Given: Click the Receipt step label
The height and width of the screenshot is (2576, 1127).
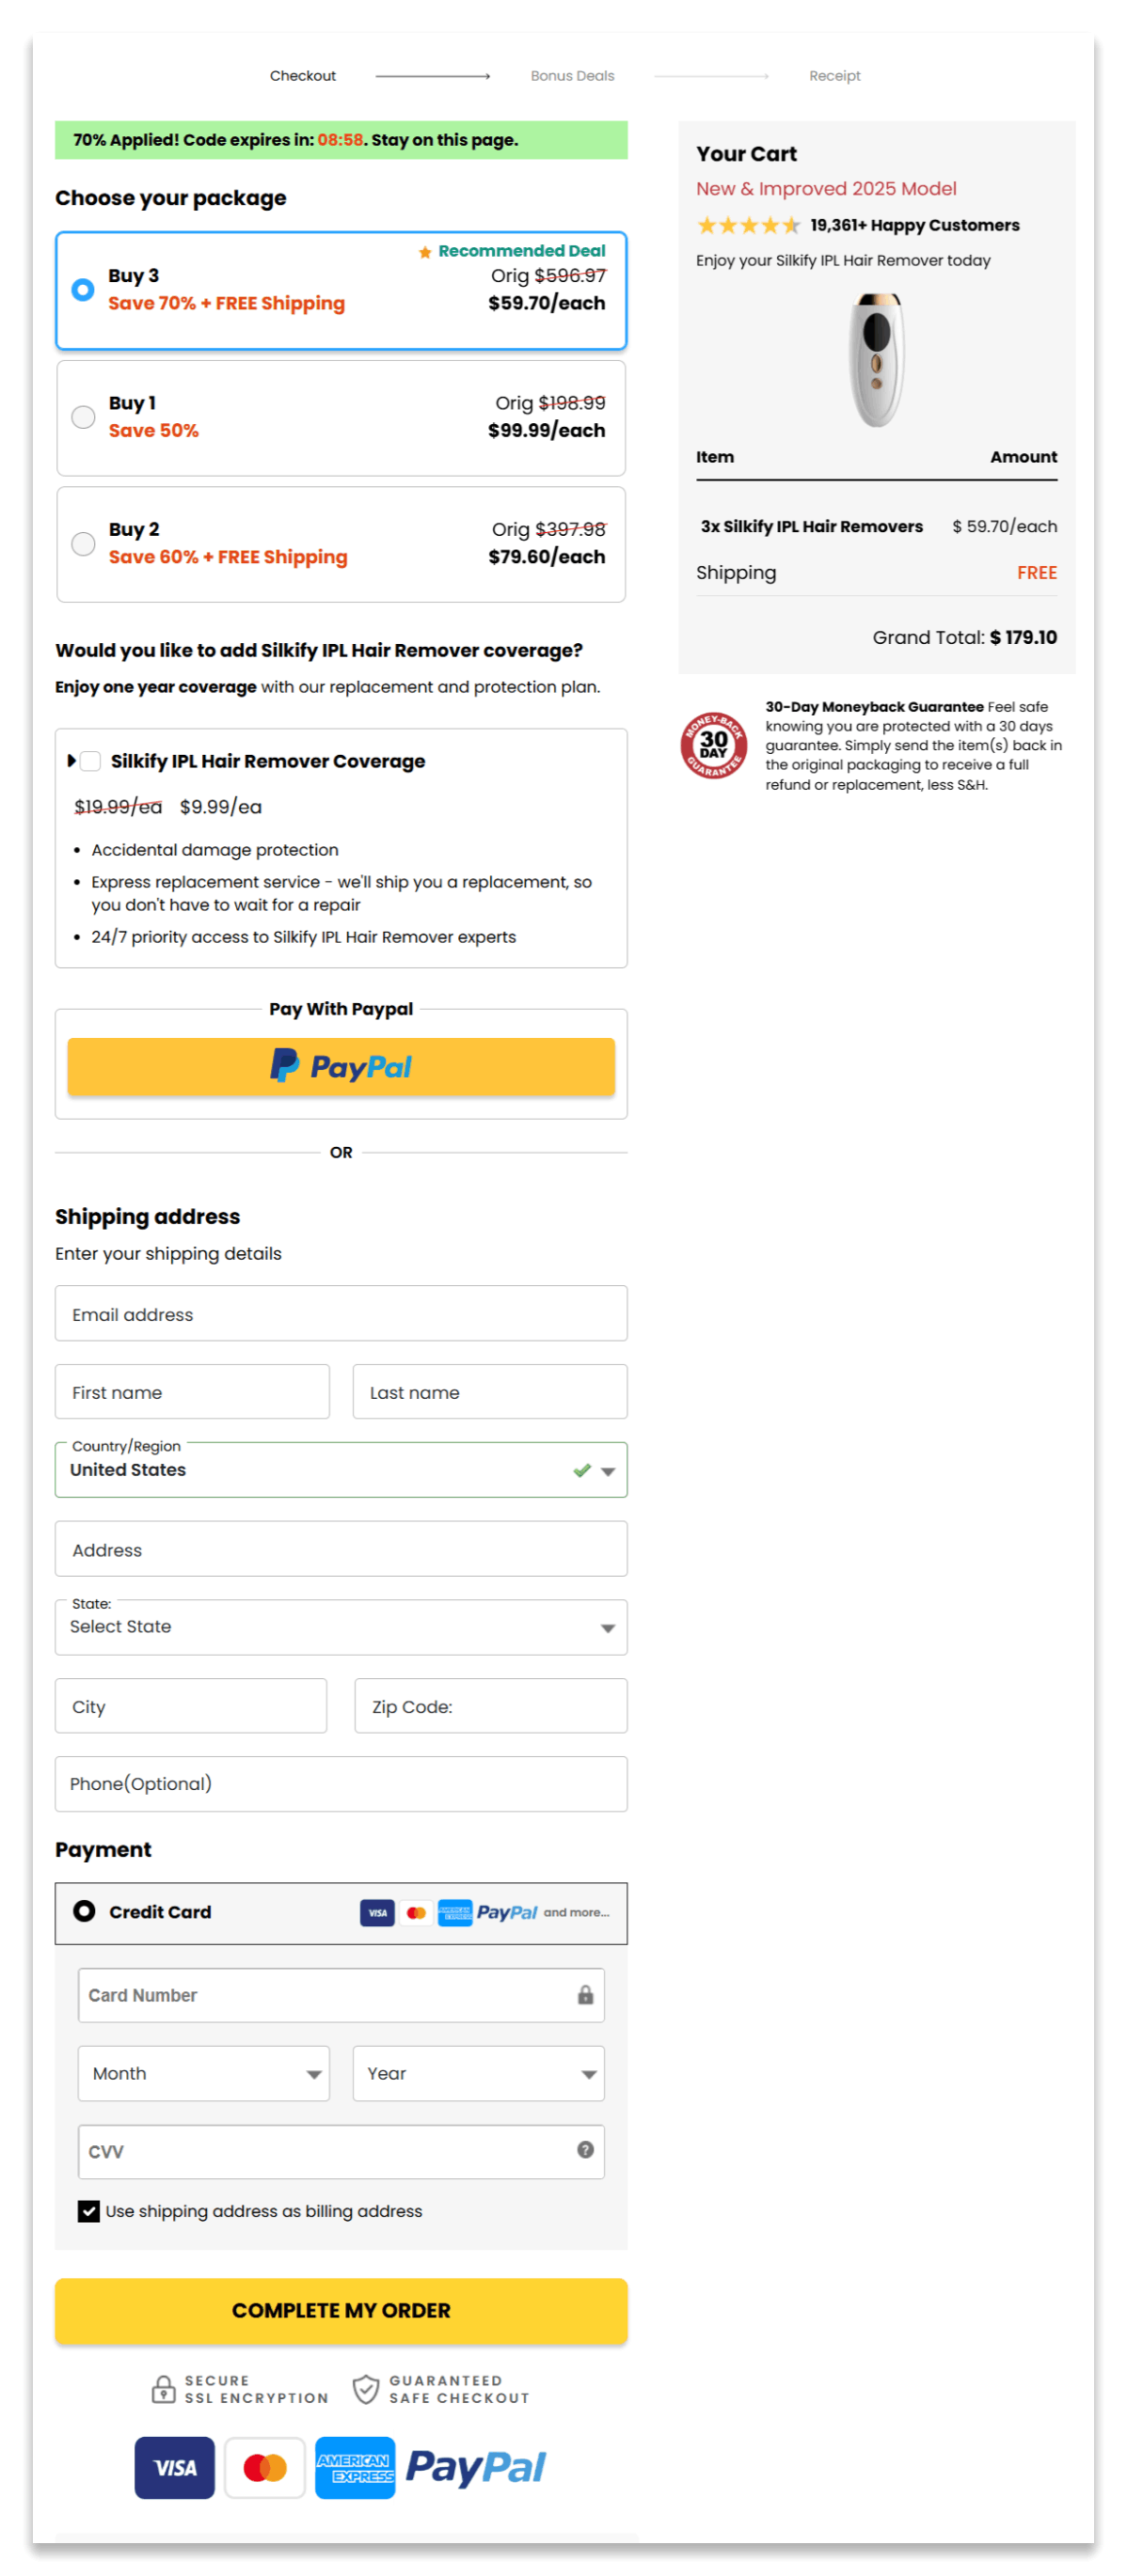Looking at the screenshot, I should (834, 75).
